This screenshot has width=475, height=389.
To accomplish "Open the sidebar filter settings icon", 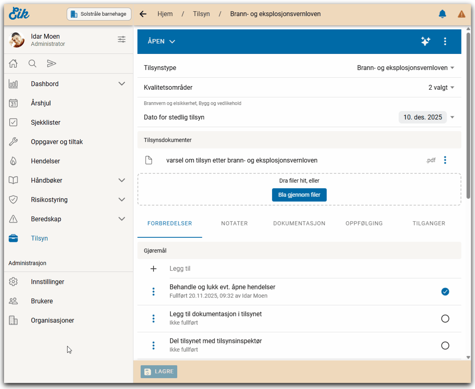I will (121, 39).
